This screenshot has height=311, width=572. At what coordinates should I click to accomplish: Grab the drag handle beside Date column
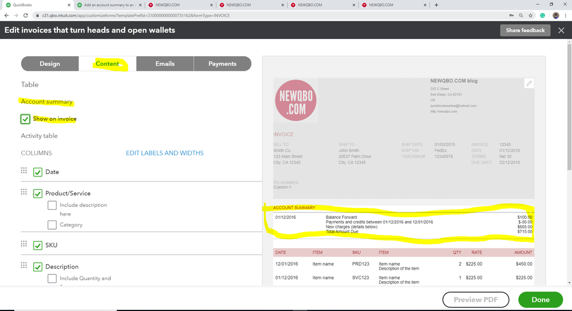point(23,171)
